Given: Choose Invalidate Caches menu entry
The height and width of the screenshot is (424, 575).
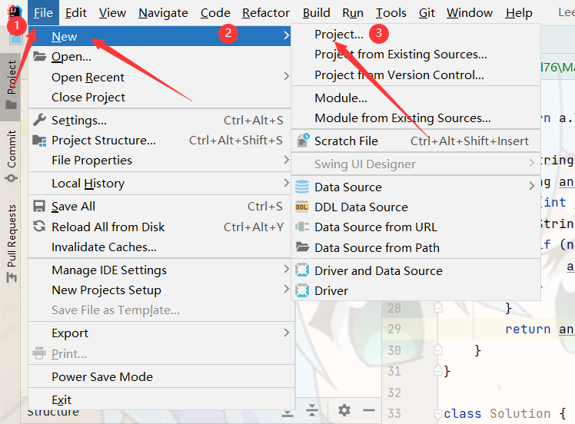Looking at the screenshot, I should click(x=104, y=247).
